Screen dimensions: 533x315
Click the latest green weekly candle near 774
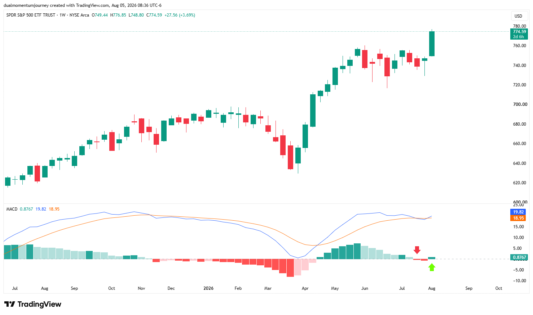[x=432, y=44]
